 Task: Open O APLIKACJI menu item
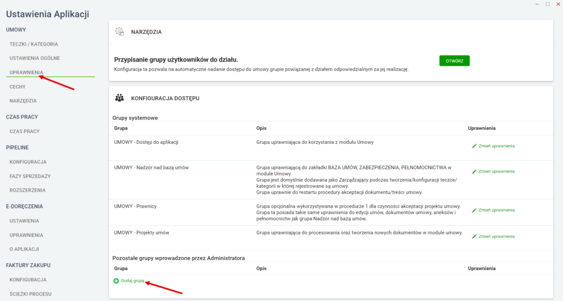(24, 249)
